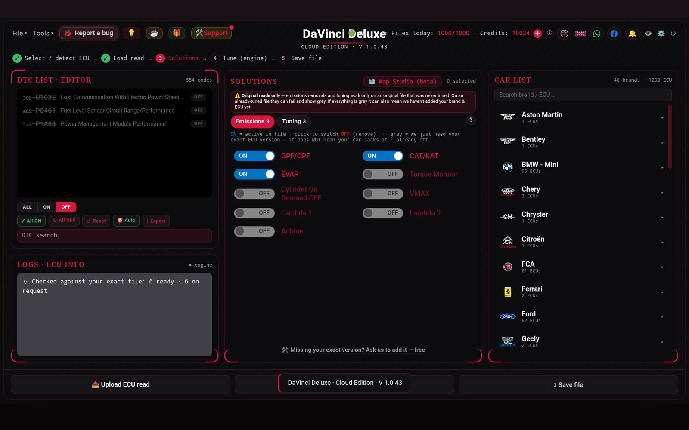Click the power logout icon
Screen dimensions: 689x430
click(x=673, y=33)
